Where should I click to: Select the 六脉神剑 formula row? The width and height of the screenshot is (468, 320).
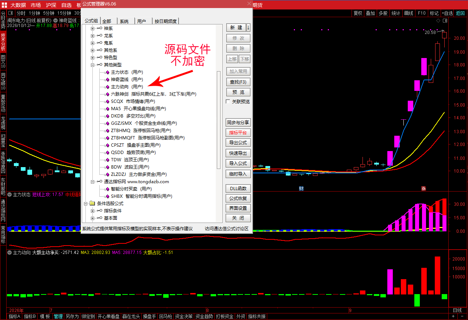click(x=153, y=94)
